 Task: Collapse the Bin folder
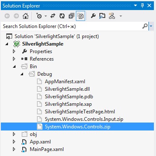click(x=14, y=67)
